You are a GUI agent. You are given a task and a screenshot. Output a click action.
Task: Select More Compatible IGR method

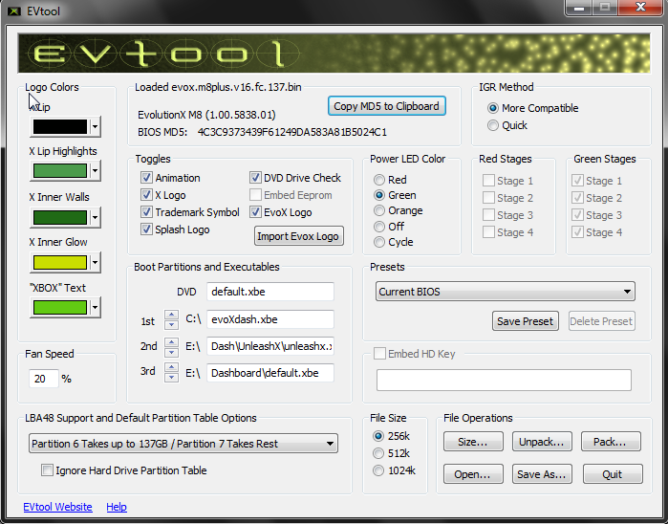(493, 108)
